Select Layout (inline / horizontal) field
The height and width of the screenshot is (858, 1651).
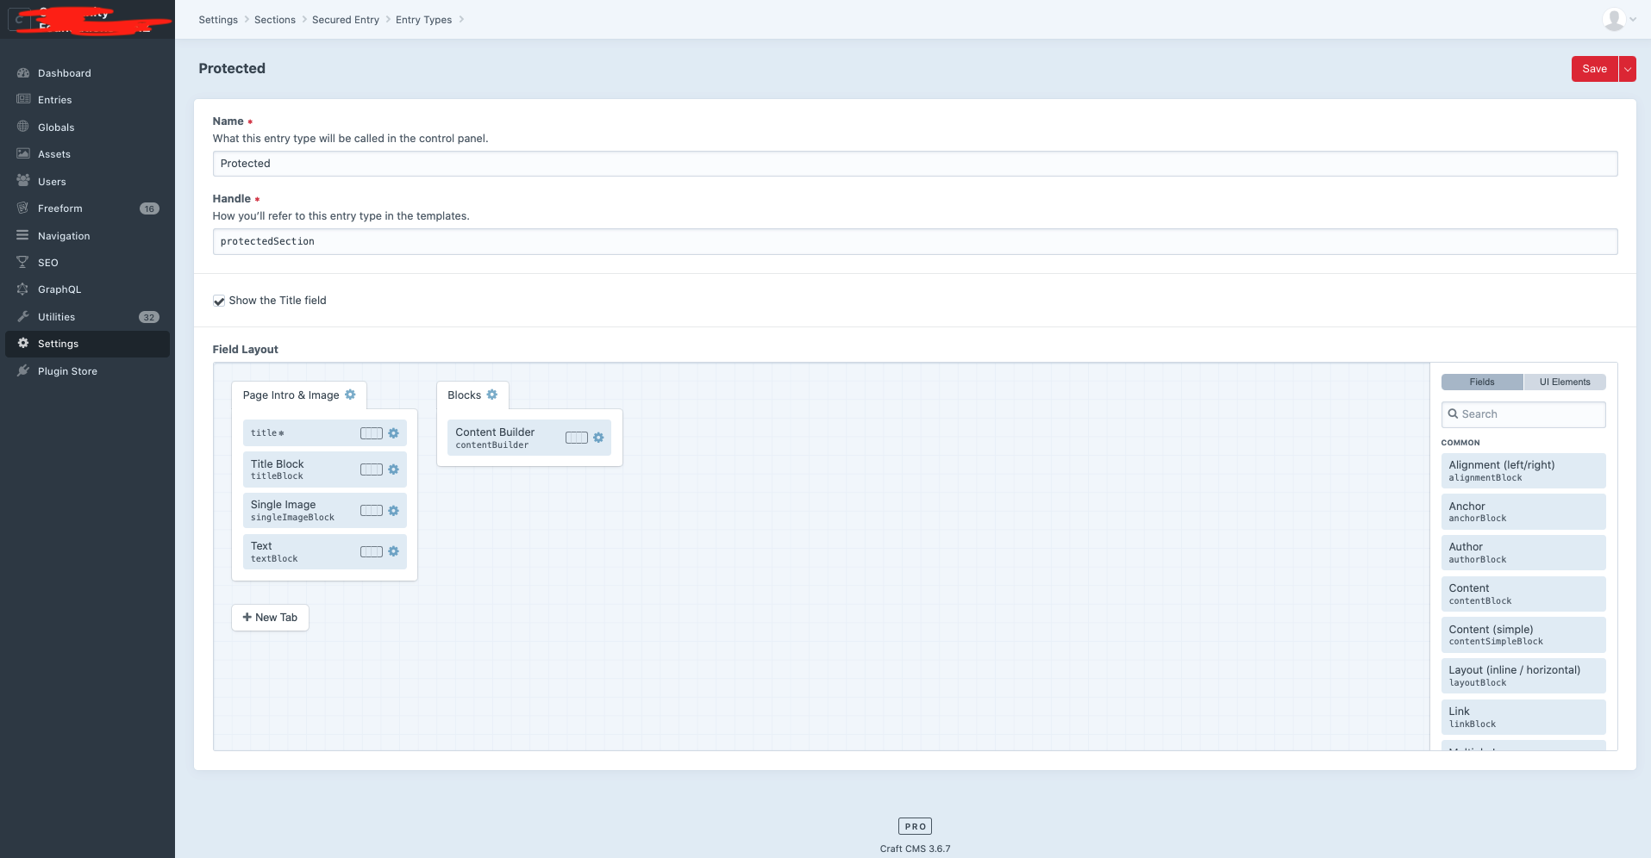click(x=1523, y=675)
